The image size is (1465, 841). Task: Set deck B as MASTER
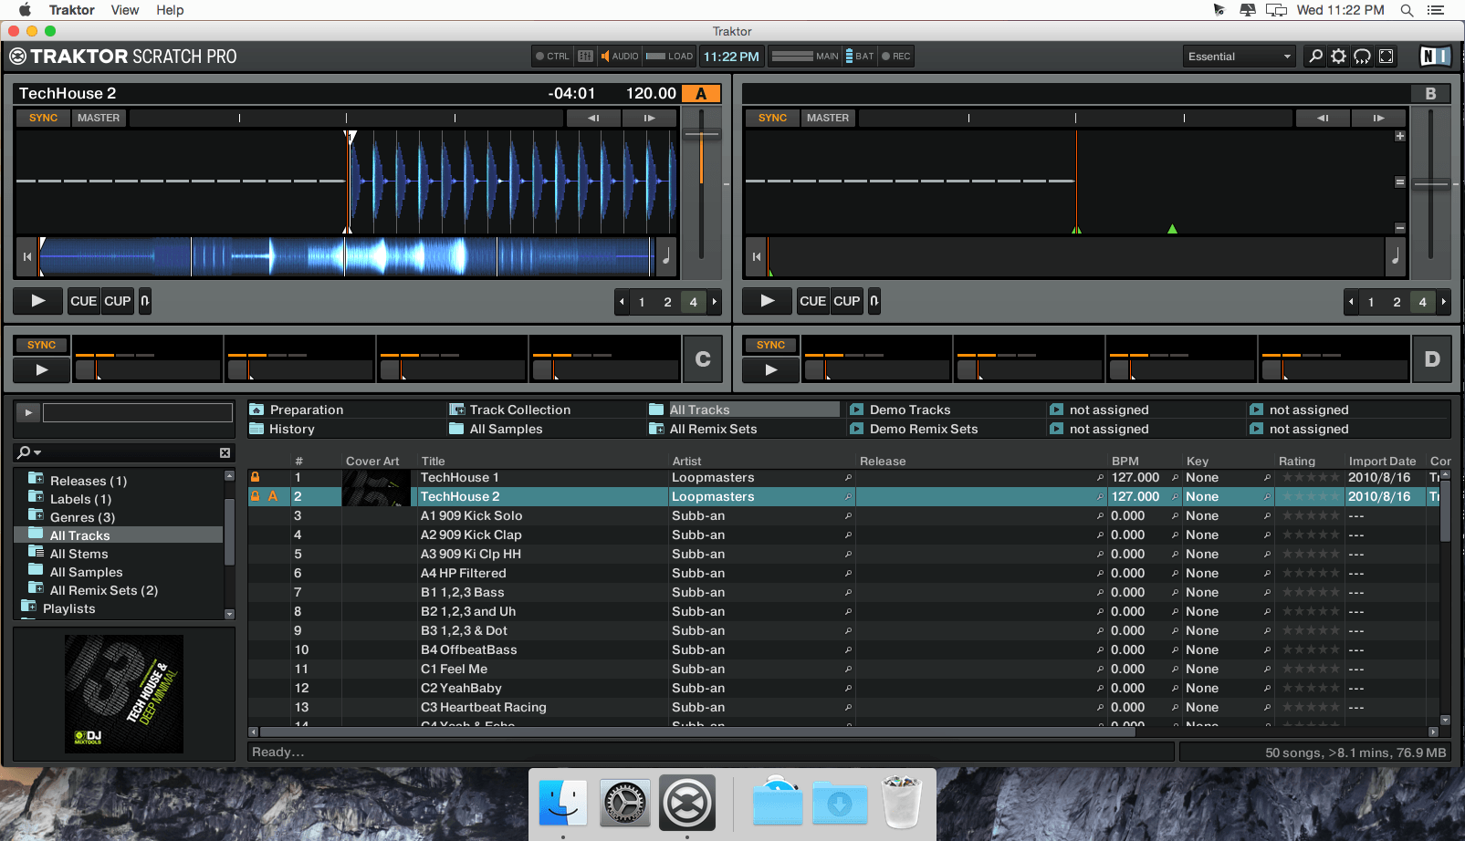(x=827, y=117)
